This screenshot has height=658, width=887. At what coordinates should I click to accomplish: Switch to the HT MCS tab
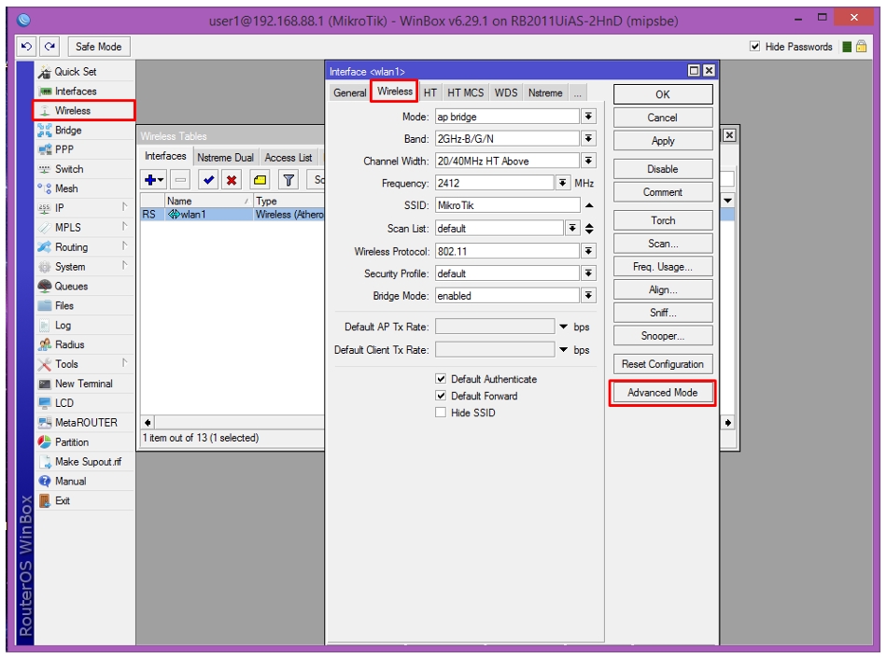(x=466, y=92)
